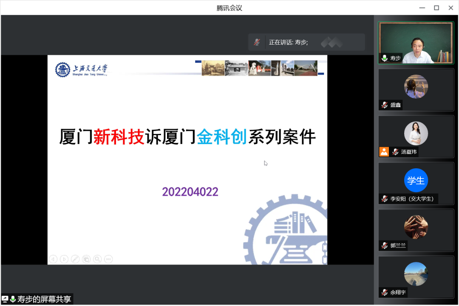
Task: Open the see-all-slides icon in slideshow controls
Action: pyautogui.click(x=86, y=259)
